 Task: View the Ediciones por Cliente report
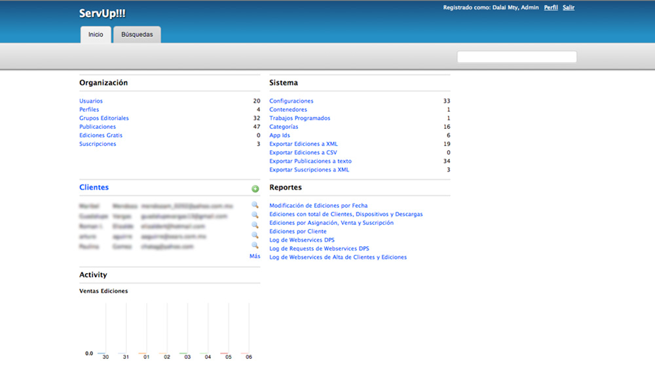tap(298, 231)
